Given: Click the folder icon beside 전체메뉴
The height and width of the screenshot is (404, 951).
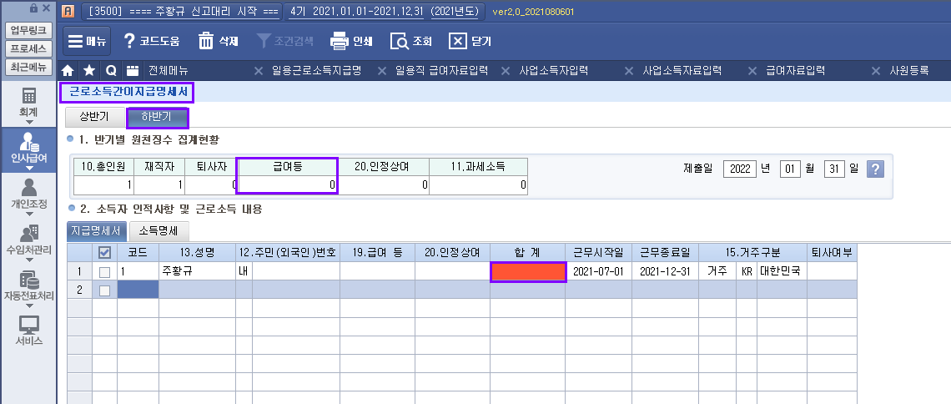Looking at the screenshot, I should pos(133,70).
